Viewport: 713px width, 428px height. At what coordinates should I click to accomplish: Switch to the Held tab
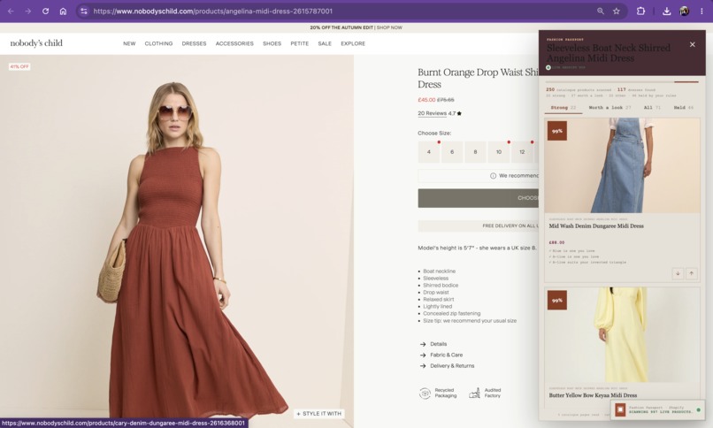(x=684, y=108)
